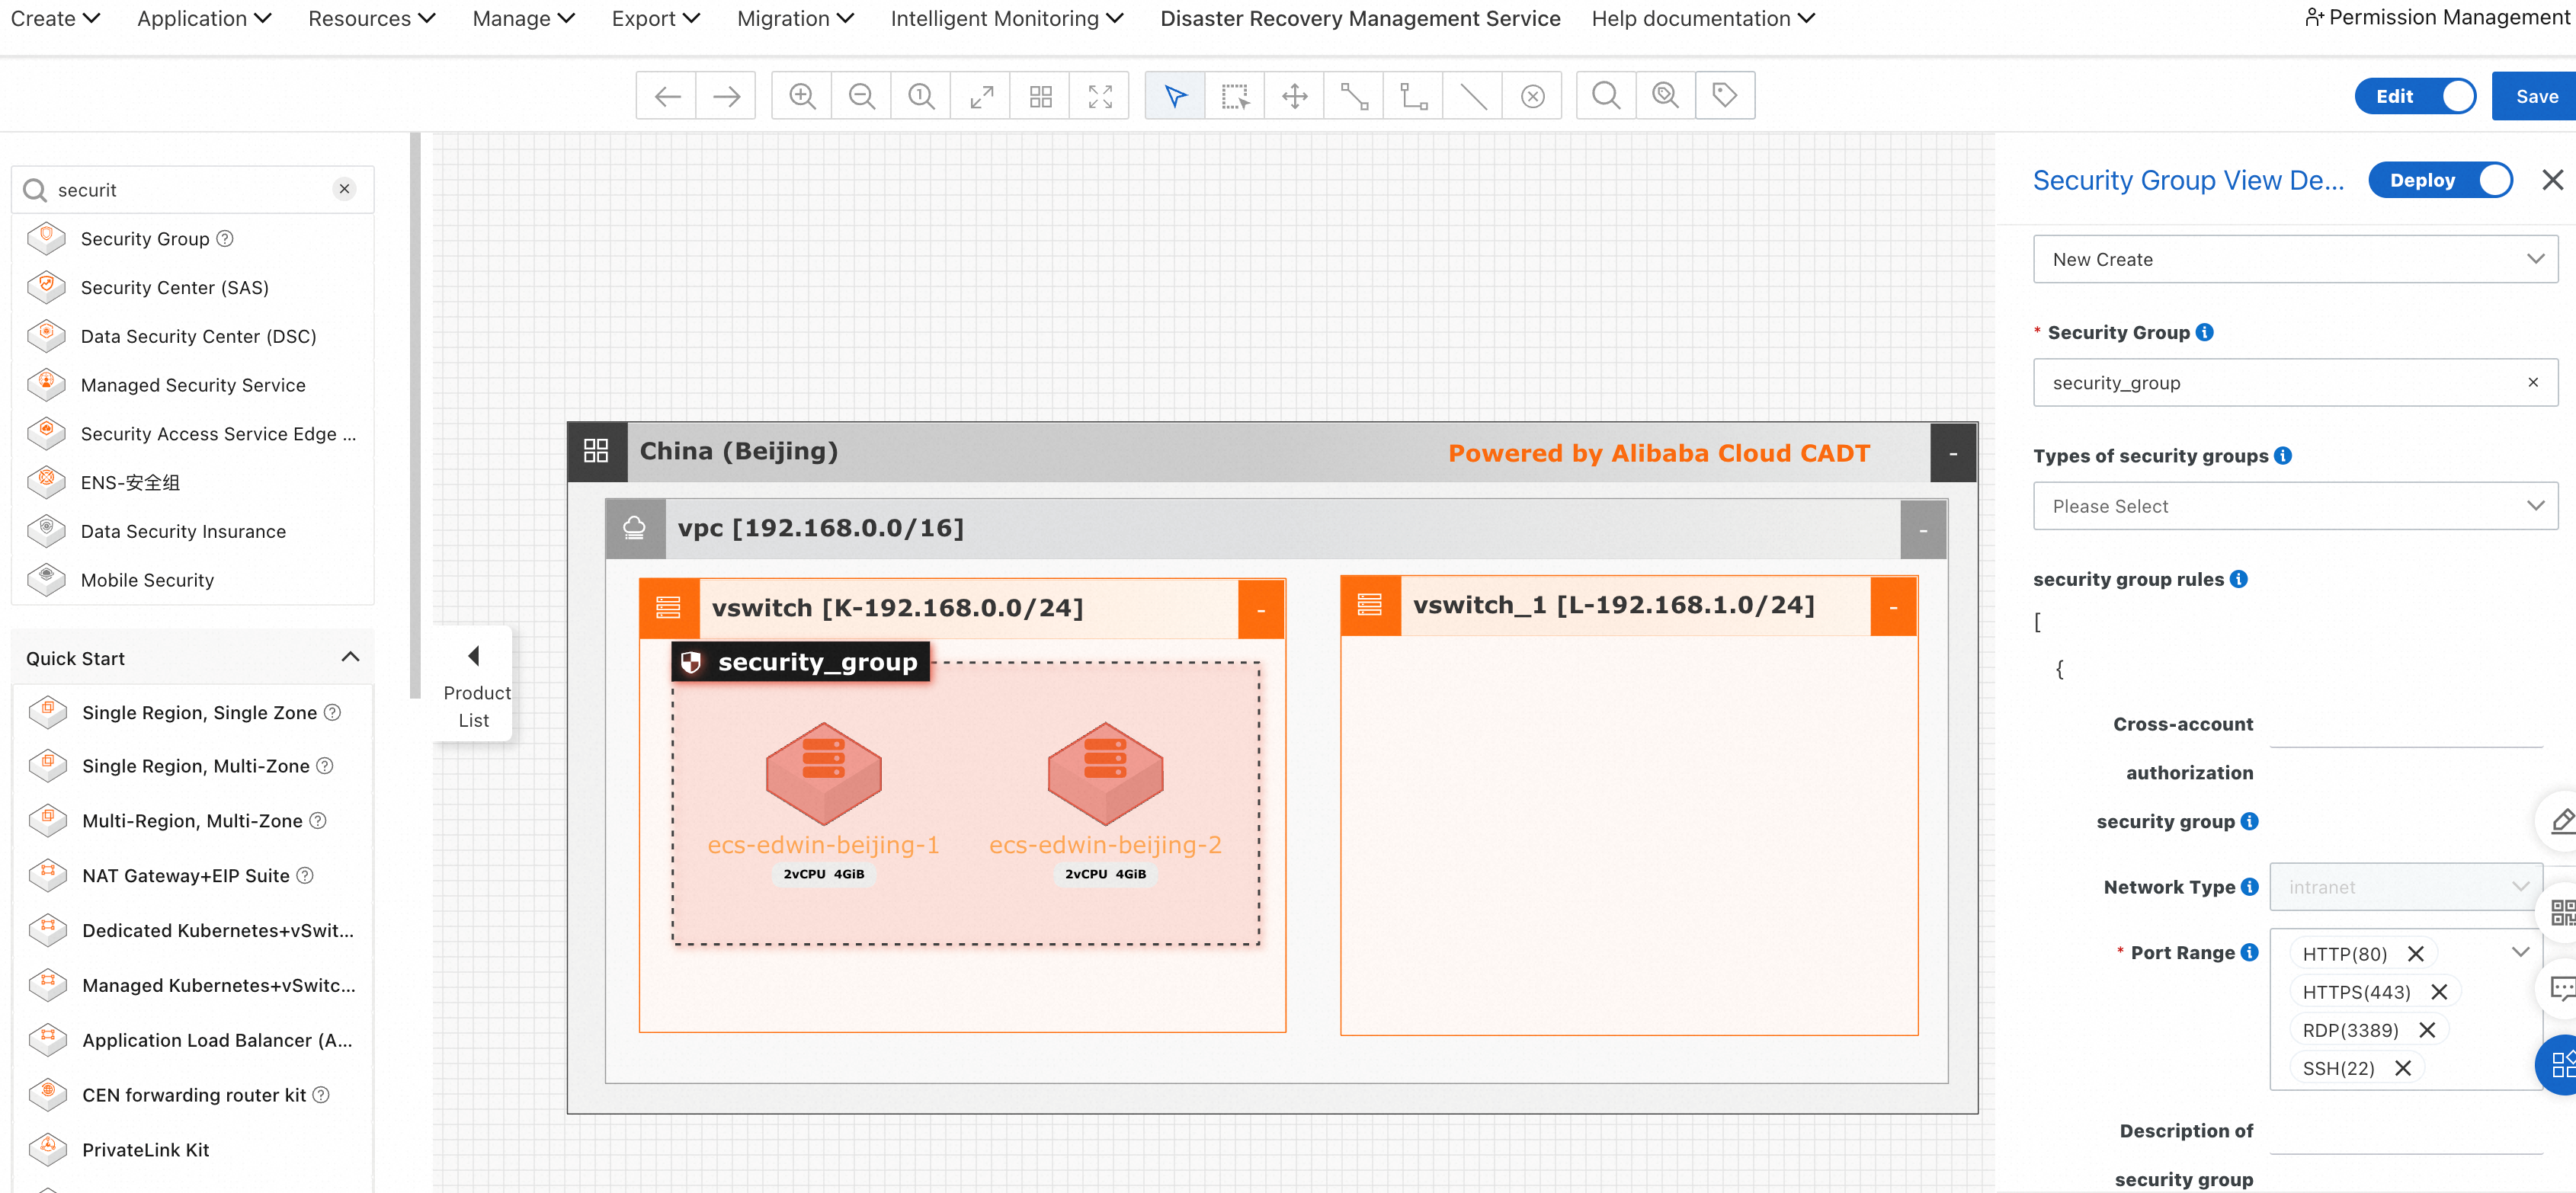This screenshot has width=2576, height=1193.
Task: Clear the securit search text
Action: [x=344, y=189]
